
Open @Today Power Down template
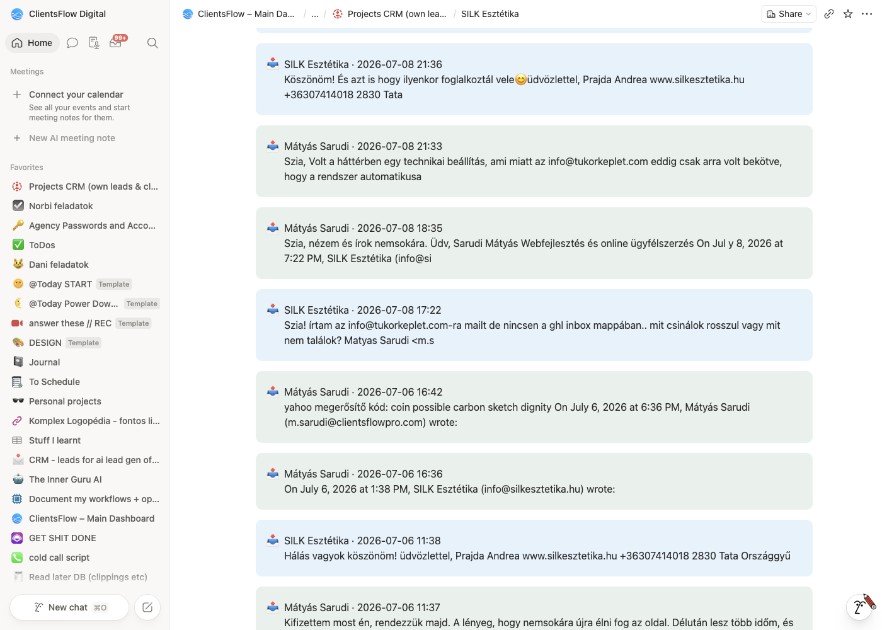(86, 304)
